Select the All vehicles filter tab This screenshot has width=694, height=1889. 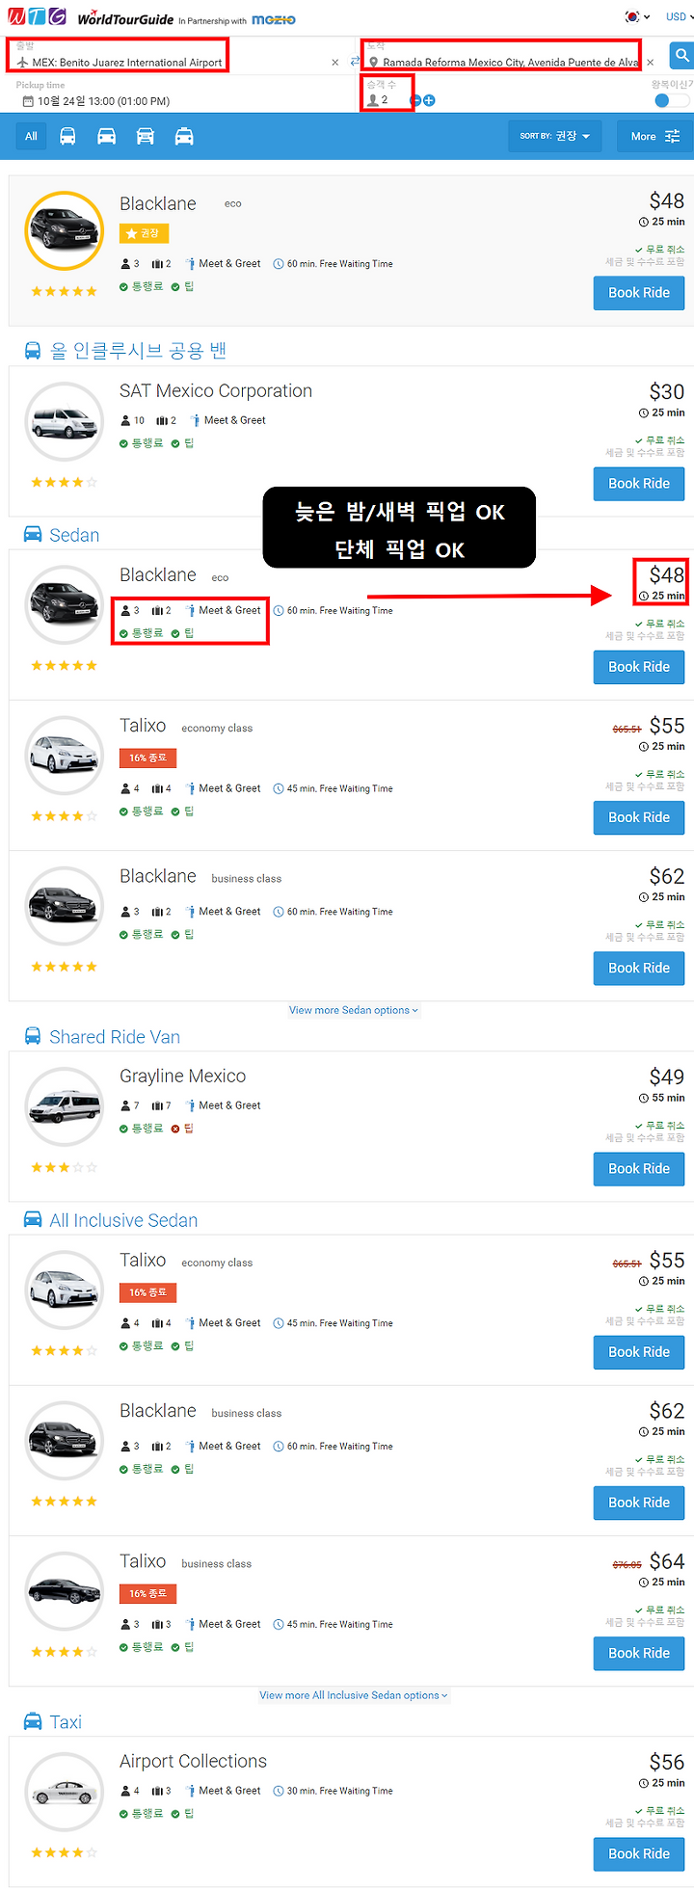[31, 136]
